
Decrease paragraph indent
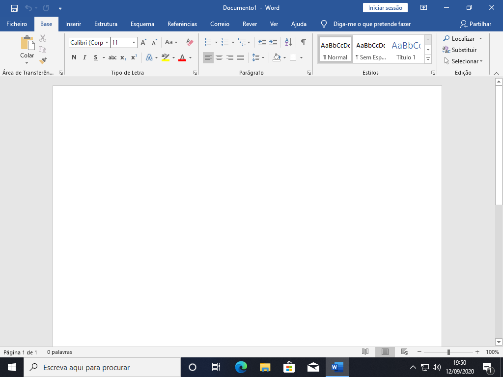pos(262,42)
